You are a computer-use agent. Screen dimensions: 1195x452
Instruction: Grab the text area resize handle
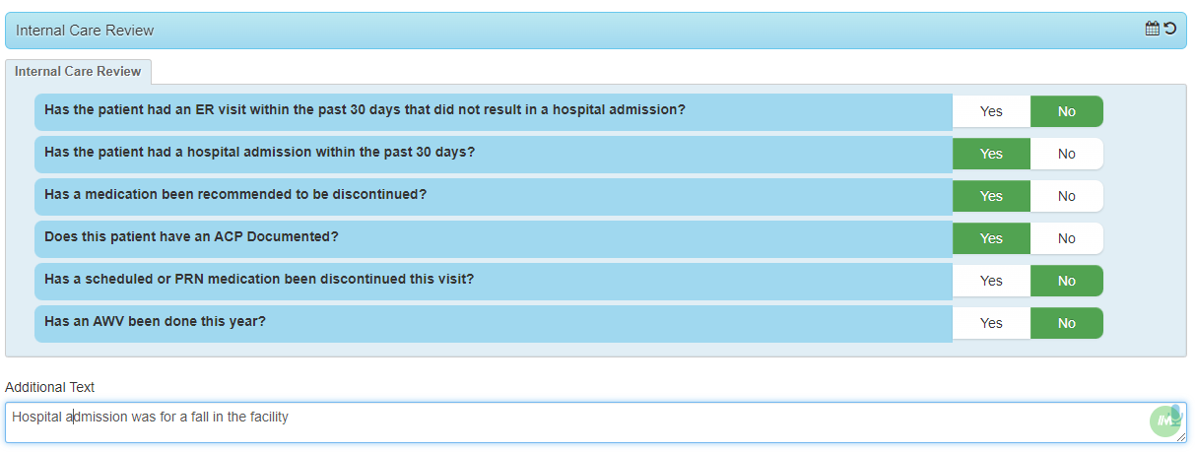coord(1180,436)
